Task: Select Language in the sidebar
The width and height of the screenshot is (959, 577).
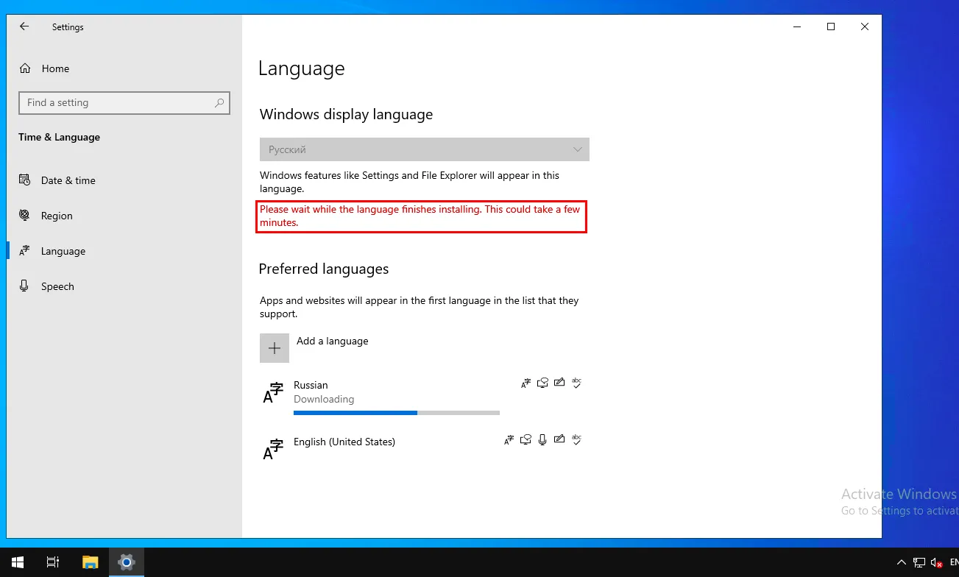Action: (x=63, y=251)
